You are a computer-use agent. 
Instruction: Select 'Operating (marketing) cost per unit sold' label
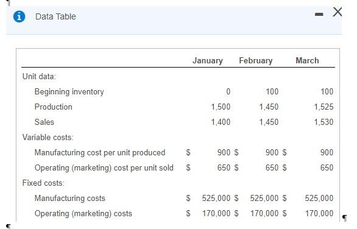coord(104,168)
